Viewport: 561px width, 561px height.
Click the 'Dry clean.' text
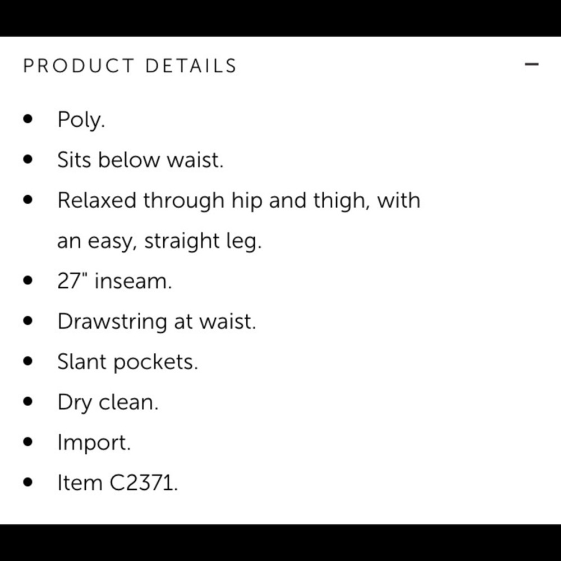click(x=108, y=403)
